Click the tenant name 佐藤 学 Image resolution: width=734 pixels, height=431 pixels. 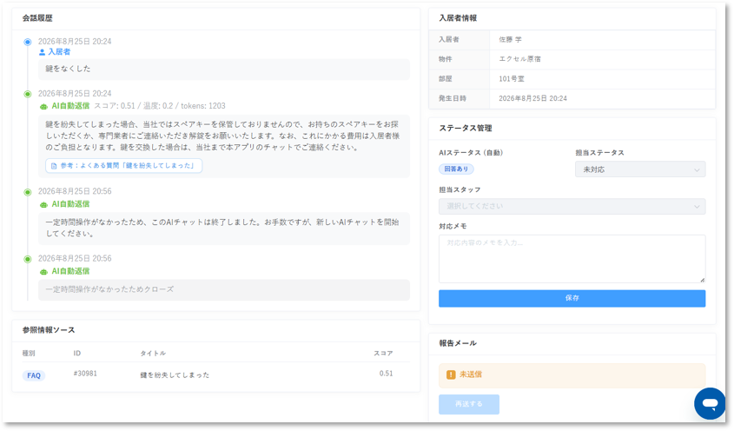click(510, 40)
